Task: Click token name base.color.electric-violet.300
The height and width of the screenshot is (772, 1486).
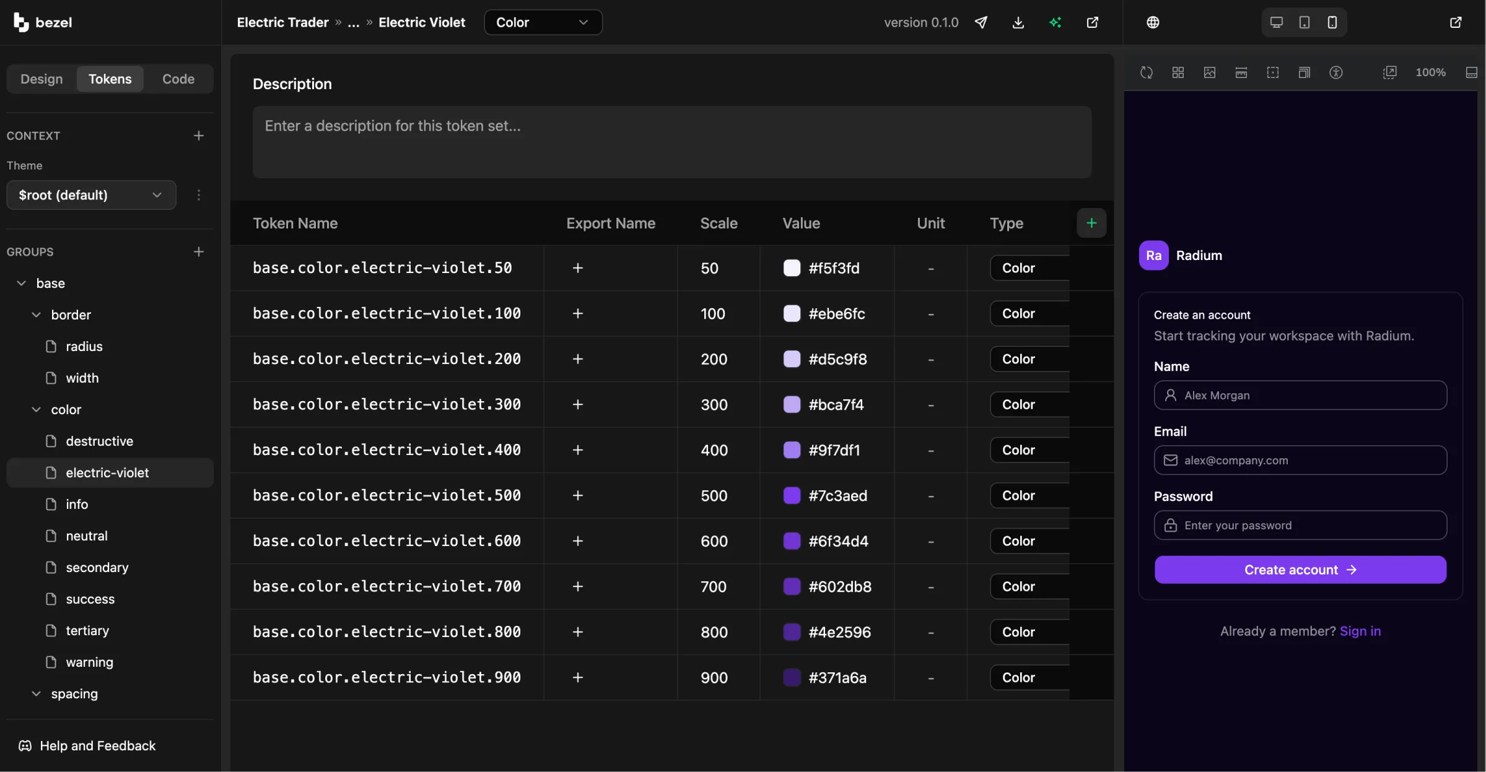Action: point(387,404)
